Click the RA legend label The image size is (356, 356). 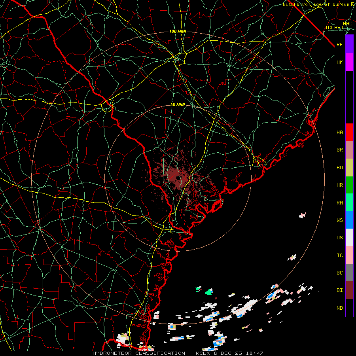pyautogui.click(x=339, y=203)
